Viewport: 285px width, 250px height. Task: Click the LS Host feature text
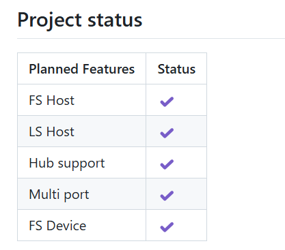coord(51,131)
